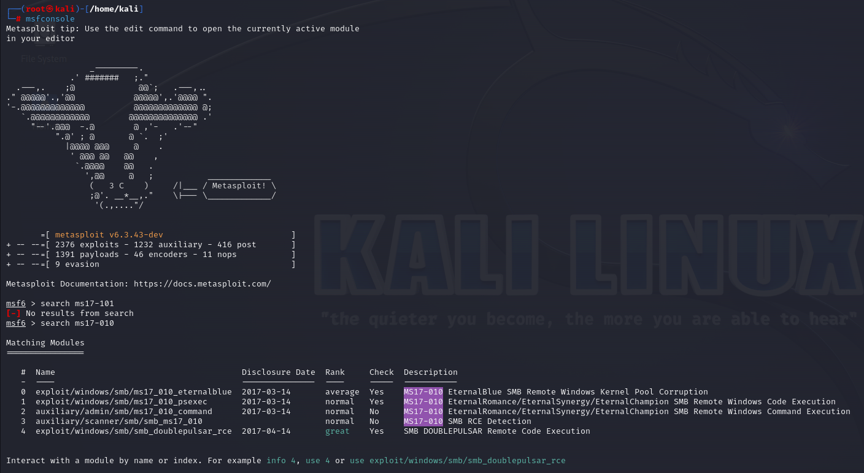Click the 'SMB RCE Detection' description text
This screenshot has width=864, height=473.
coord(490,421)
